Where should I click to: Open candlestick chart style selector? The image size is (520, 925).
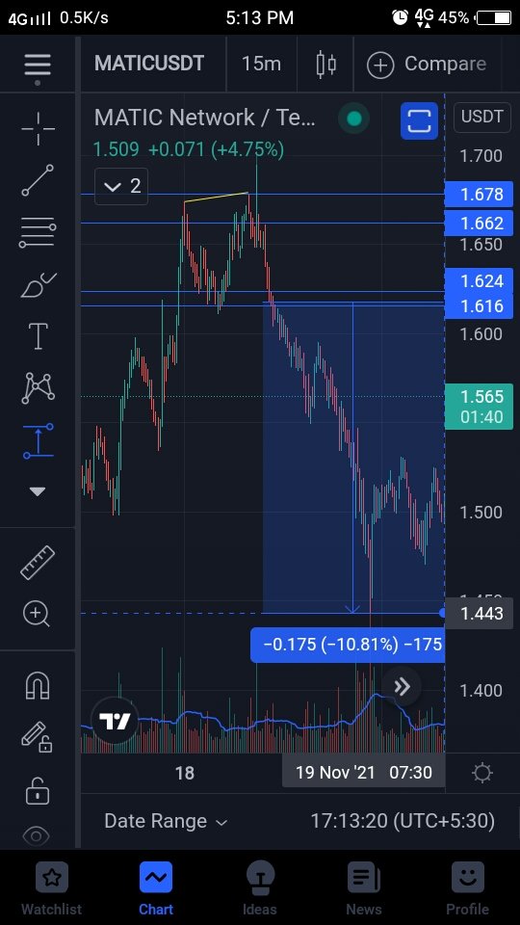326,64
